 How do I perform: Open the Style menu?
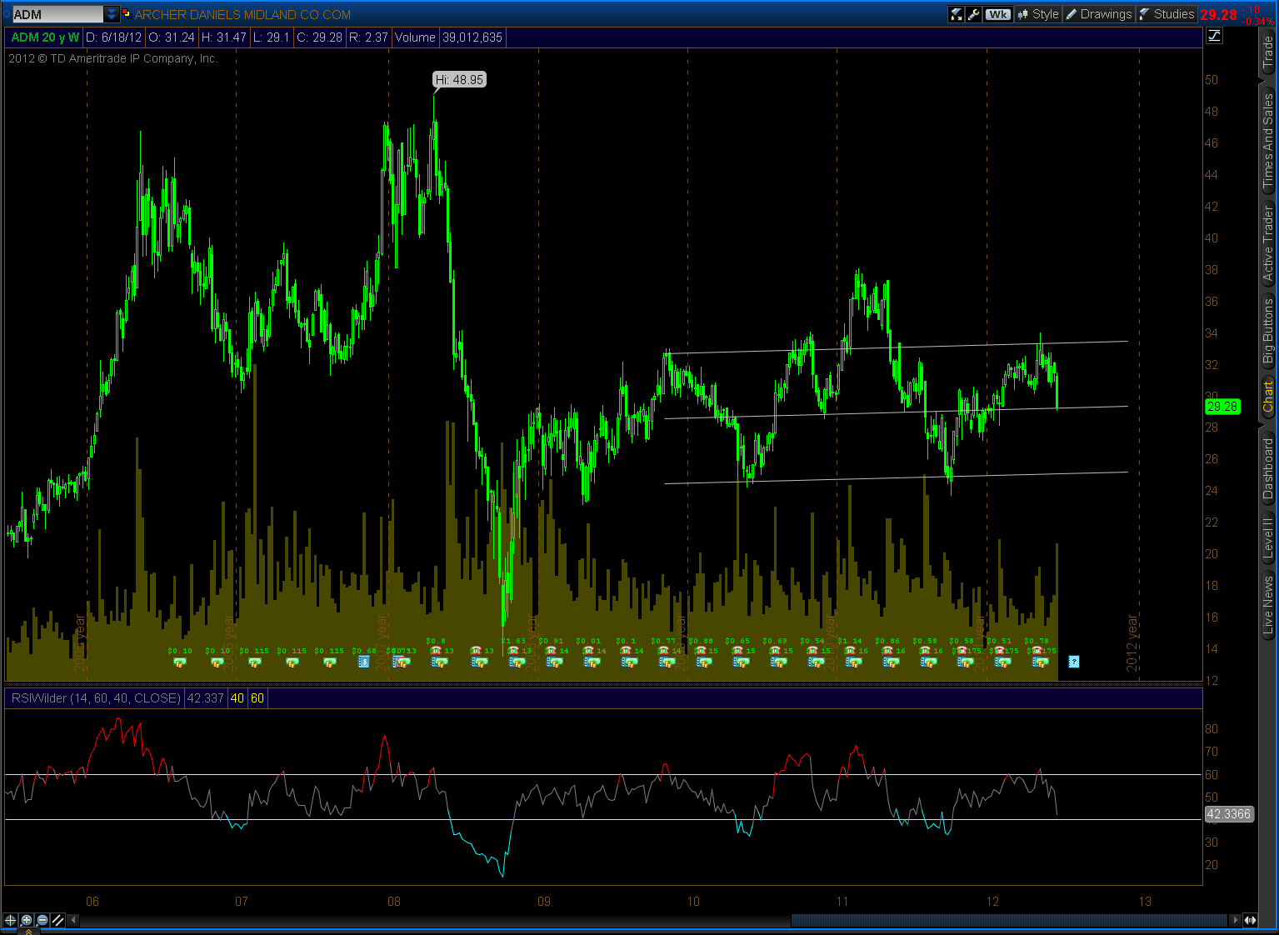1037,14
